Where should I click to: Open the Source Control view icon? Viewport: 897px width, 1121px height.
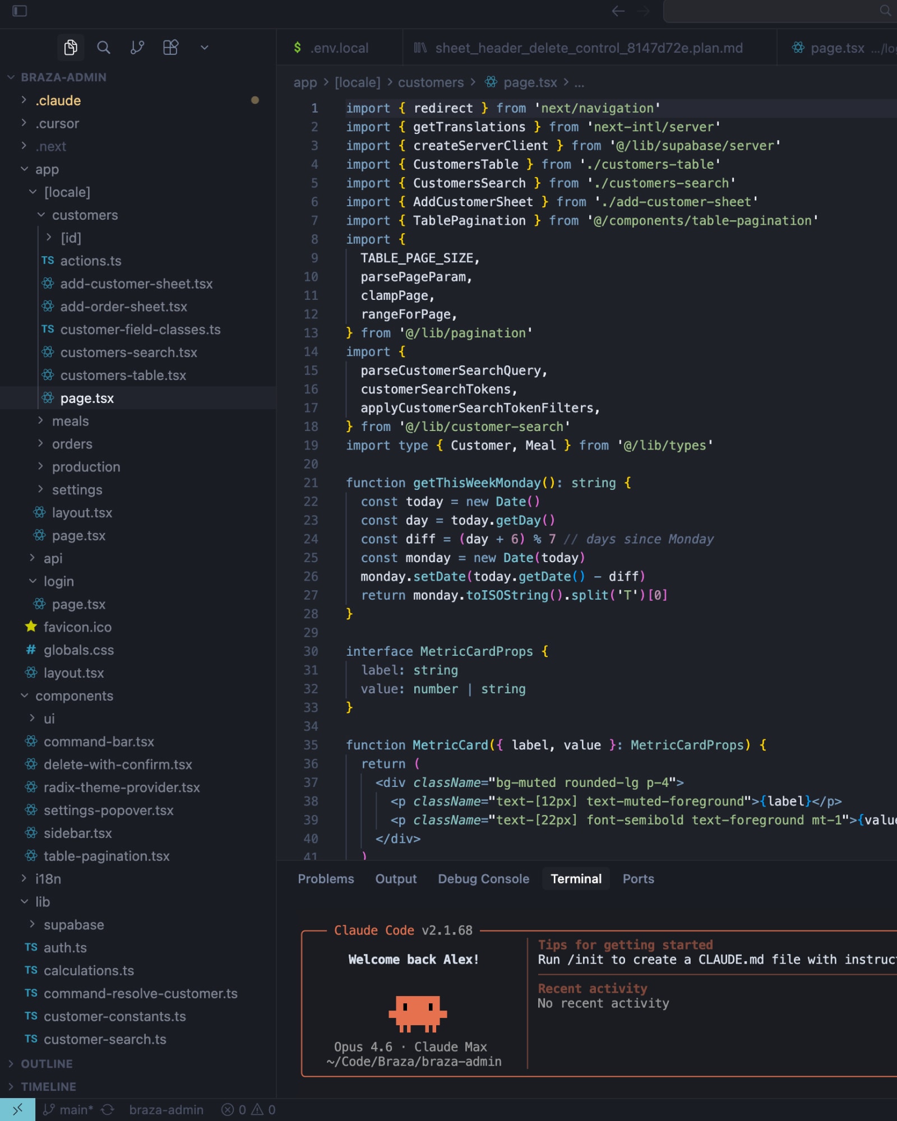137,48
